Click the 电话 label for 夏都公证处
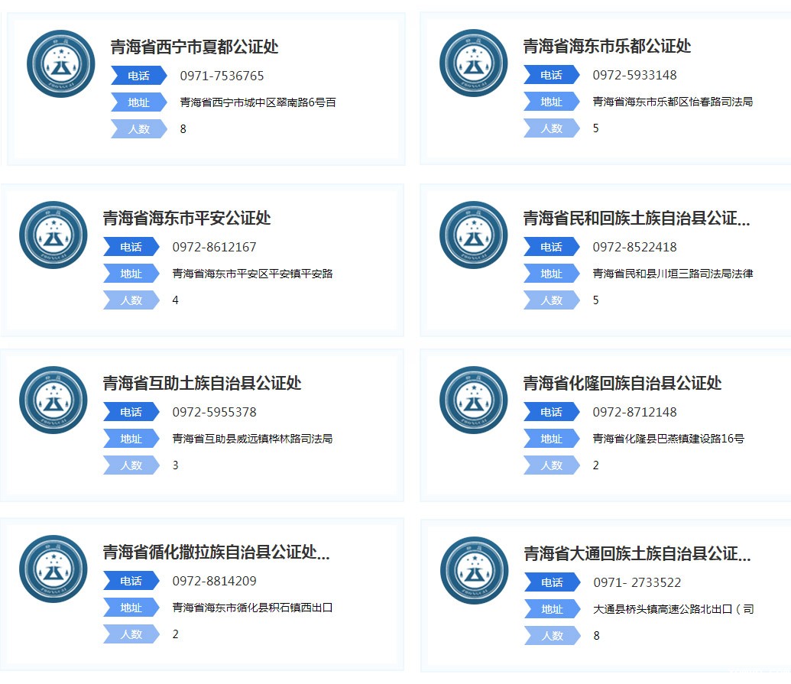This screenshot has height=684, width=791. (x=138, y=76)
